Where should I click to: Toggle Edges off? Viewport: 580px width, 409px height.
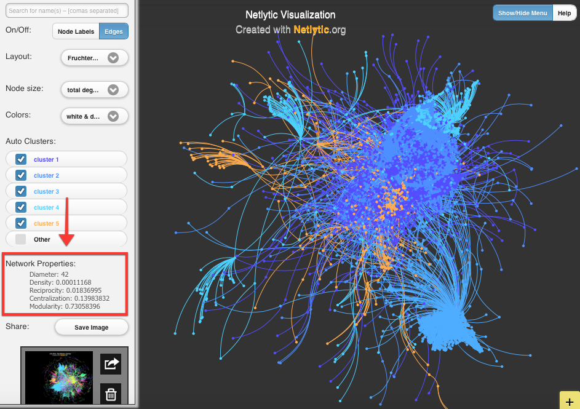(114, 31)
